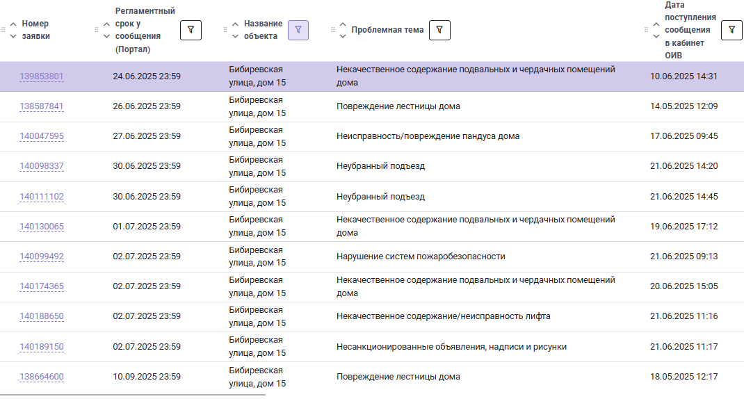Screen dimensions: 744x399
Task: Select received date 20.06.2025 15:05
Action: pyautogui.click(x=684, y=286)
